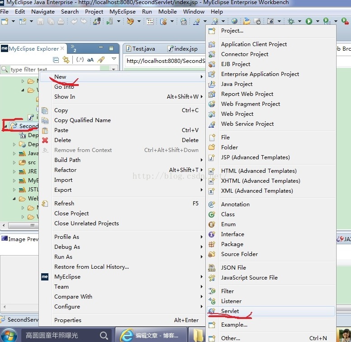Image resolution: width=351 pixels, height=342 pixels.
Task: Click the Servlet icon in the New submenu
Action: [x=212, y=311]
